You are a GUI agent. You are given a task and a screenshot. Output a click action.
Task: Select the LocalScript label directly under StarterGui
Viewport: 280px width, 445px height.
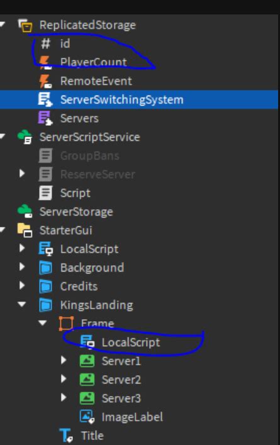click(89, 249)
